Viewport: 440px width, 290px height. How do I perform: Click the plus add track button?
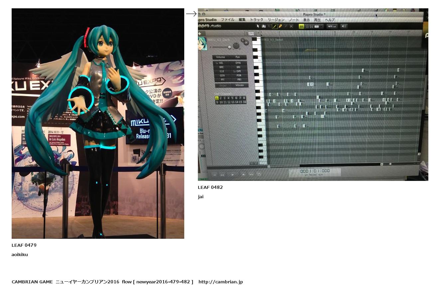pos(200,33)
